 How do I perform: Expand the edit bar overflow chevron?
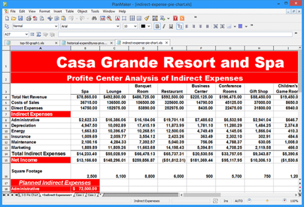296,33
